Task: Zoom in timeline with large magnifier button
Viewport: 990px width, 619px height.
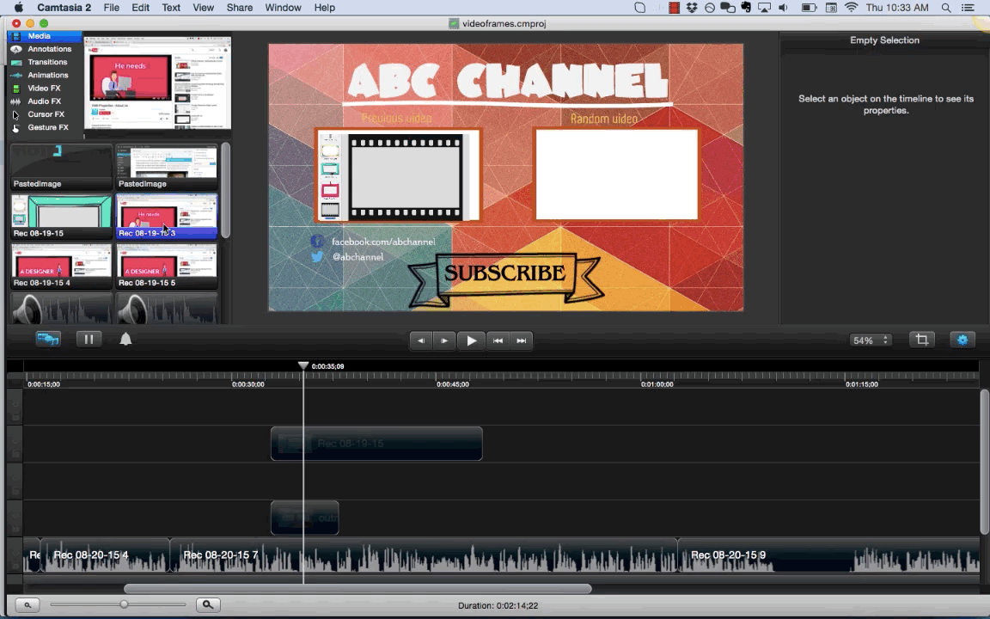Action: tap(207, 605)
